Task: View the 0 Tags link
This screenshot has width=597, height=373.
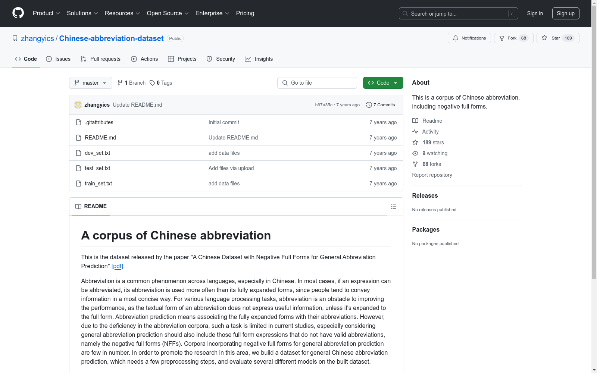Action: (161, 83)
